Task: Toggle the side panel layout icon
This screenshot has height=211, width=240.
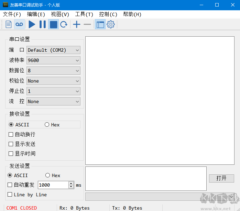Action: (x=100, y=24)
